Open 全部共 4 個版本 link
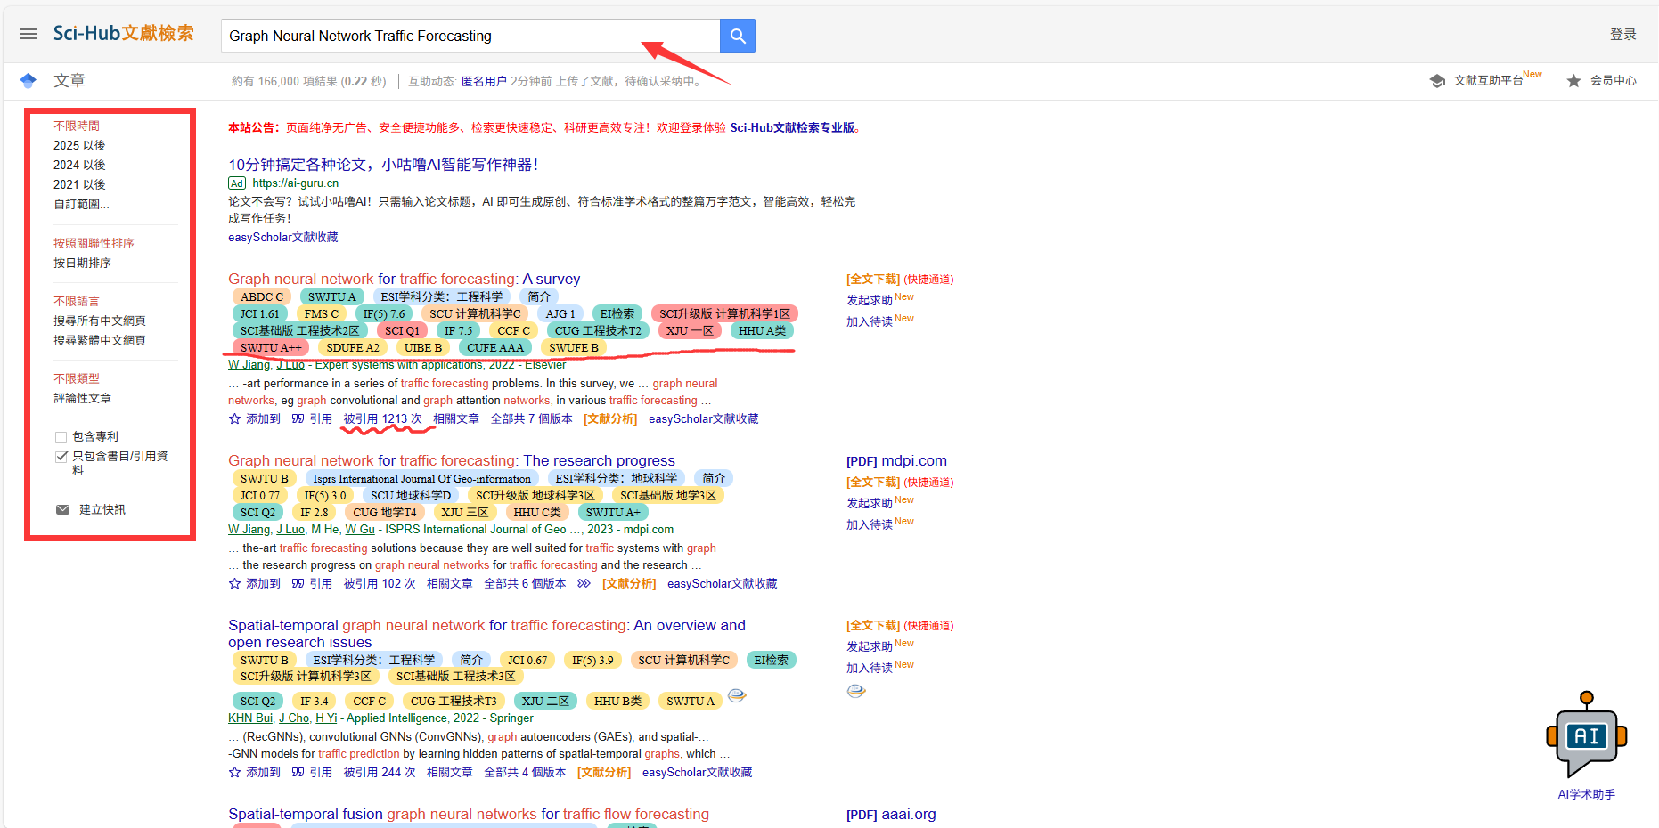This screenshot has width=1659, height=828. (x=525, y=772)
